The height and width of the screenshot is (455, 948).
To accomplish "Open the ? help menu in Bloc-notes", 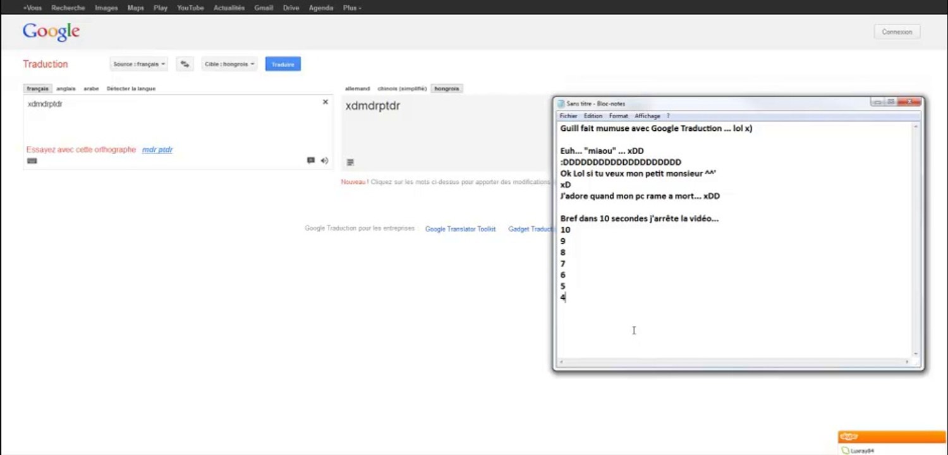I will click(667, 116).
